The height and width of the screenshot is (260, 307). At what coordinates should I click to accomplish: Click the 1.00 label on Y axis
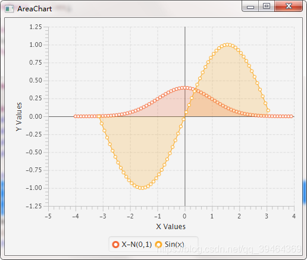point(36,45)
